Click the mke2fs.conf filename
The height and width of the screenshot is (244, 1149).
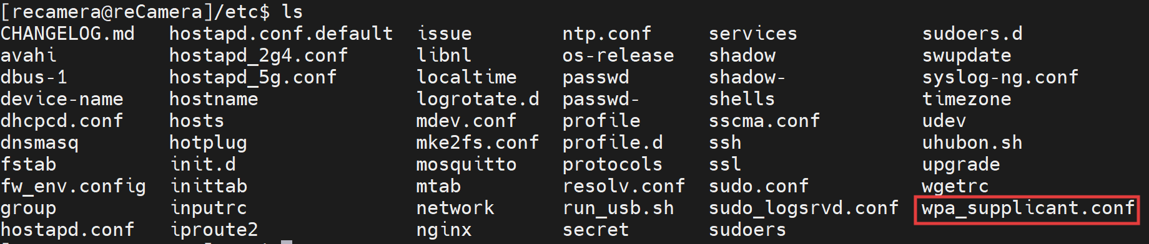coord(478,143)
